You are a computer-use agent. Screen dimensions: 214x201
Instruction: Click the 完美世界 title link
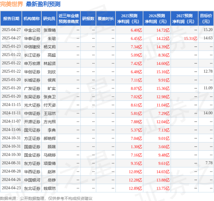pyautogui.click(x=12, y=4)
